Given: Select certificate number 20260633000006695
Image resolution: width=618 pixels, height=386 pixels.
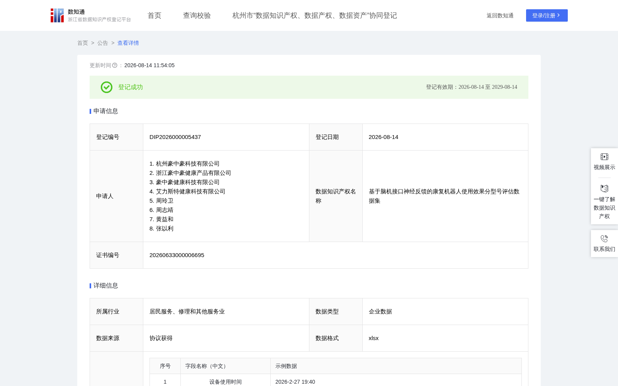Looking at the screenshot, I should point(177,255).
